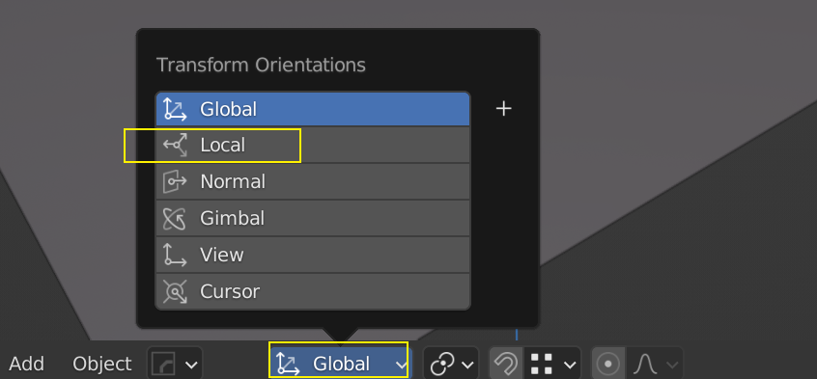Open snapping options dropdown beside grid icon
The image size is (817, 379).
[570, 365]
